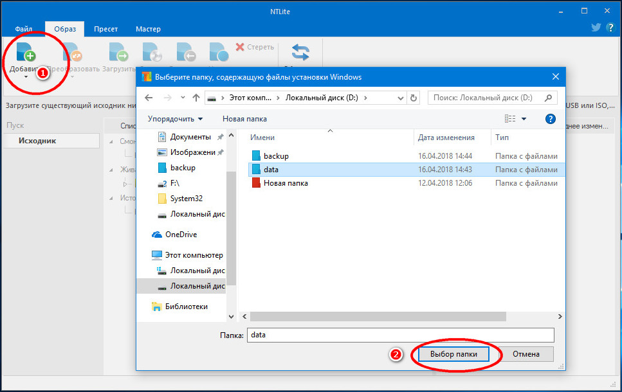Open Библиотеки in the navigation pane
This screenshot has width=622, height=392.
click(x=179, y=307)
